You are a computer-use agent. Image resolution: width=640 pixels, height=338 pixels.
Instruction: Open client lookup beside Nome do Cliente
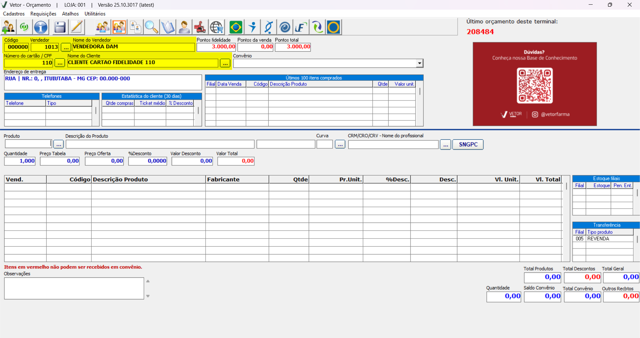pyautogui.click(x=225, y=63)
